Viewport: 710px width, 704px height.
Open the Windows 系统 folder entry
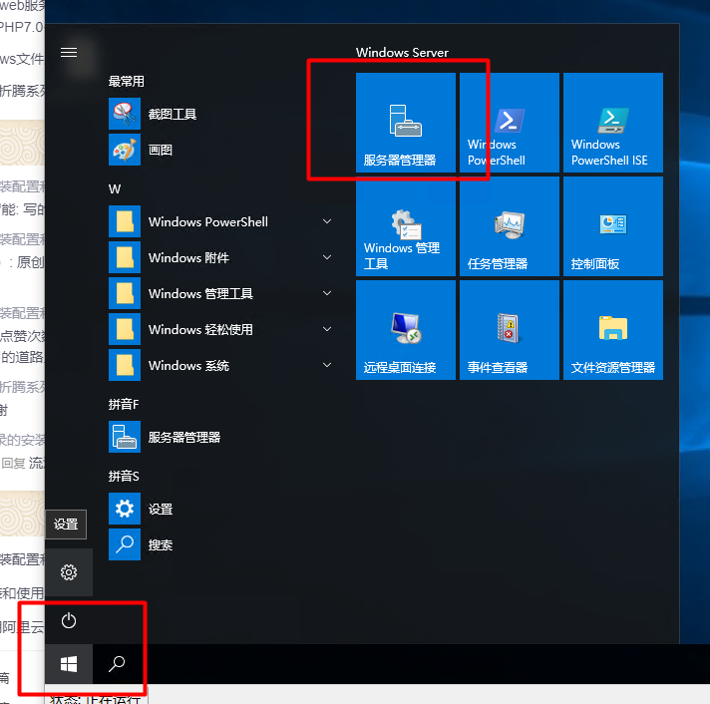pos(221,365)
